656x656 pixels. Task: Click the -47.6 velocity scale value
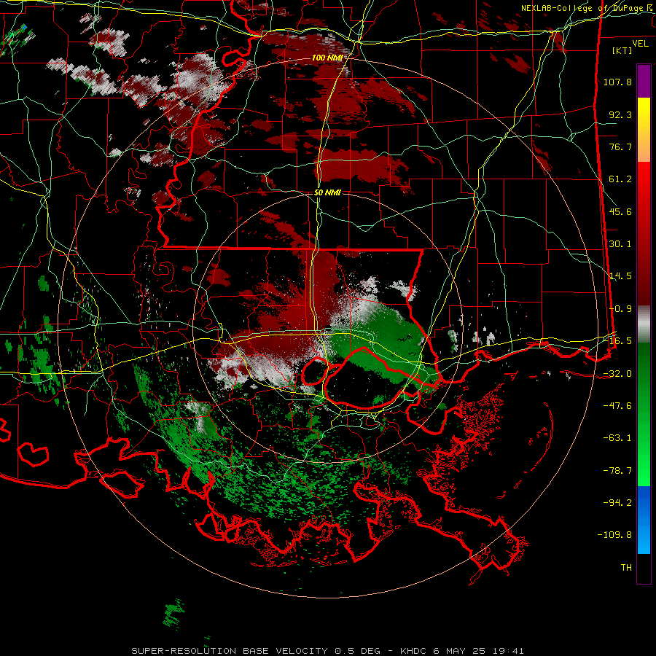click(x=617, y=406)
